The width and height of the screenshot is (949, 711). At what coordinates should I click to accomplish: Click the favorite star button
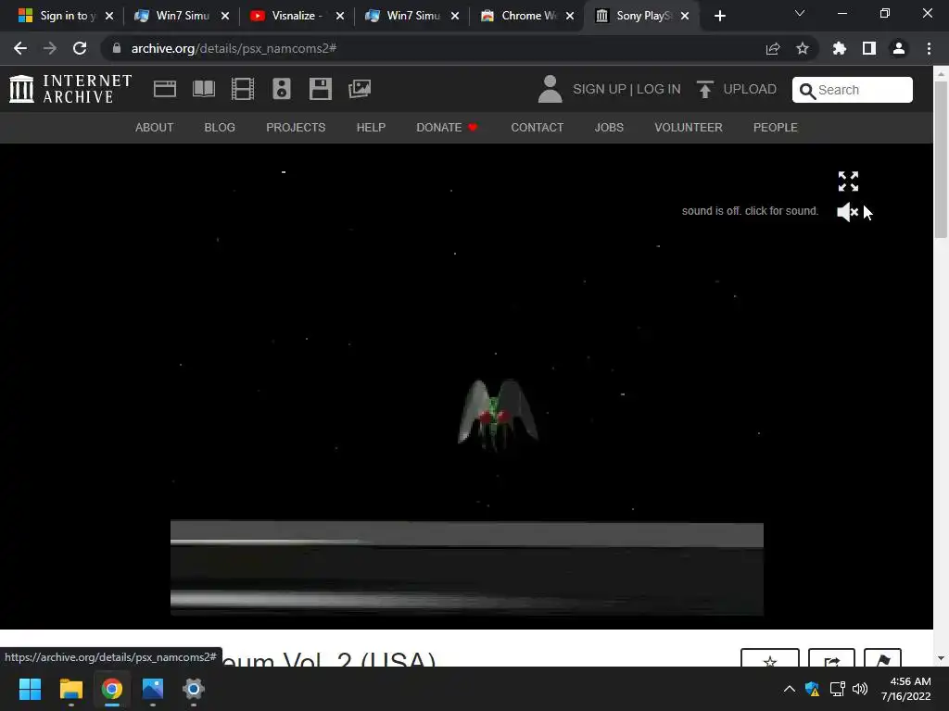(770, 659)
